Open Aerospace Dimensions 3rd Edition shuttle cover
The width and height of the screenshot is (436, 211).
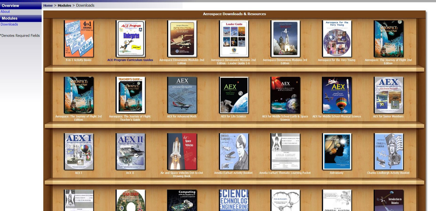click(285, 38)
